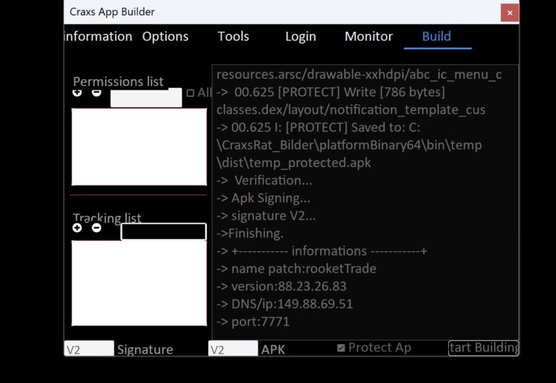Open the V2 Signature dropdown
This screenshot has height=383, width=556.
pos(89,349)
